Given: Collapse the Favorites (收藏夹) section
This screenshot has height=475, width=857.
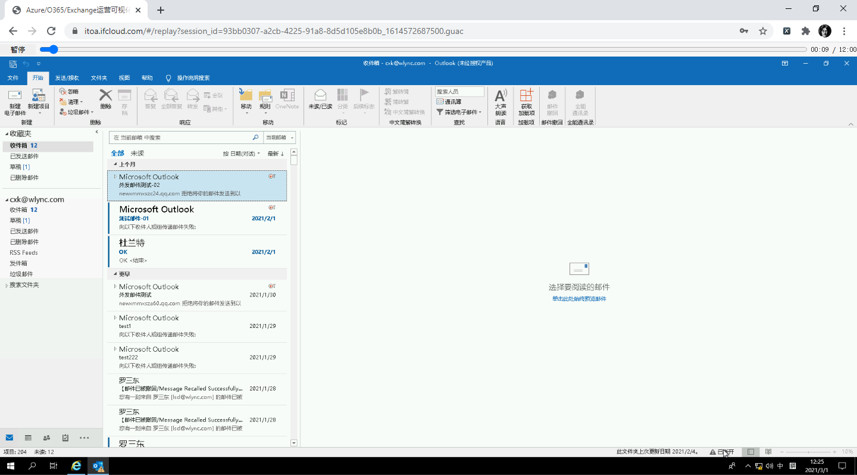Looking at the screenshot, I should pos(7,133).
